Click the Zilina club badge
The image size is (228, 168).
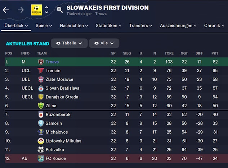tap(41, 106)
